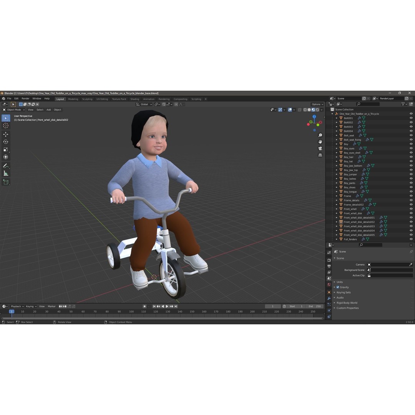Hide the Frame object with its eye icon
415x415 pixels.
[x=411, y=196]
